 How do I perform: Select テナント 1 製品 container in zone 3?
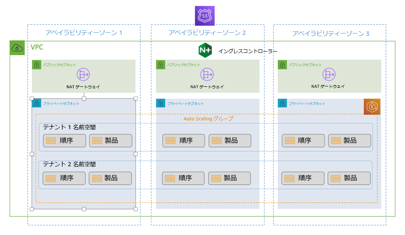[350, 141]
